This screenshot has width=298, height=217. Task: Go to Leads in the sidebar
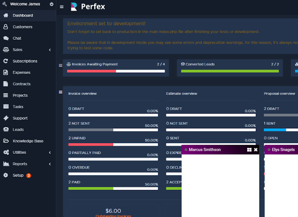click(x=28, y=130)
